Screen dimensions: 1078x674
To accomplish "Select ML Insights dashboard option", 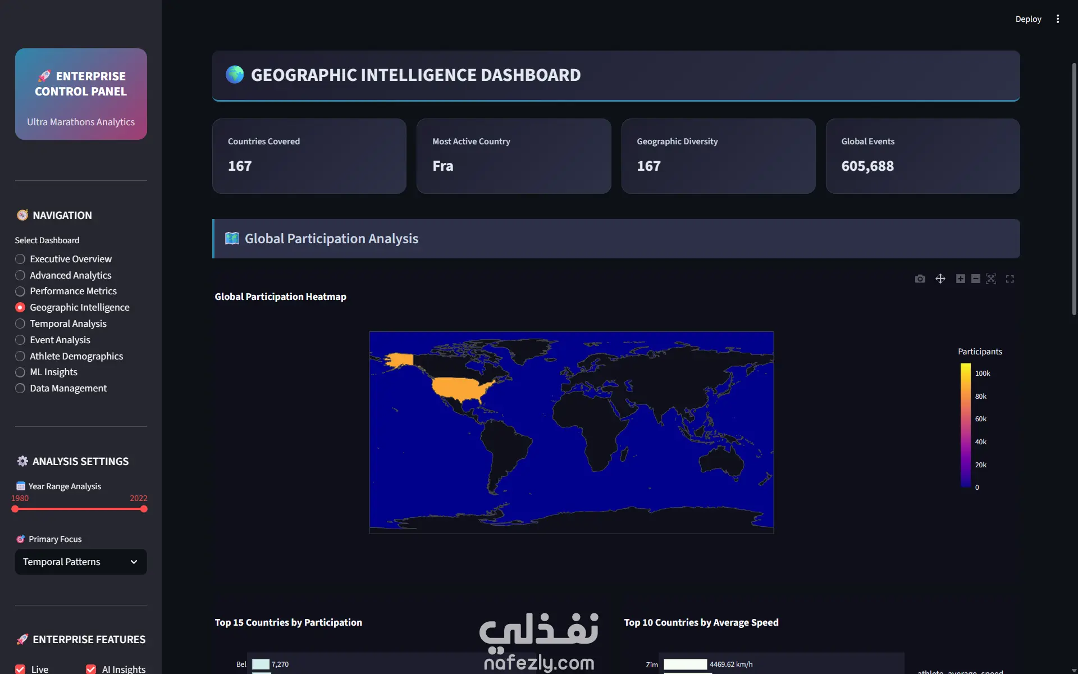I will tap(20, 372).
